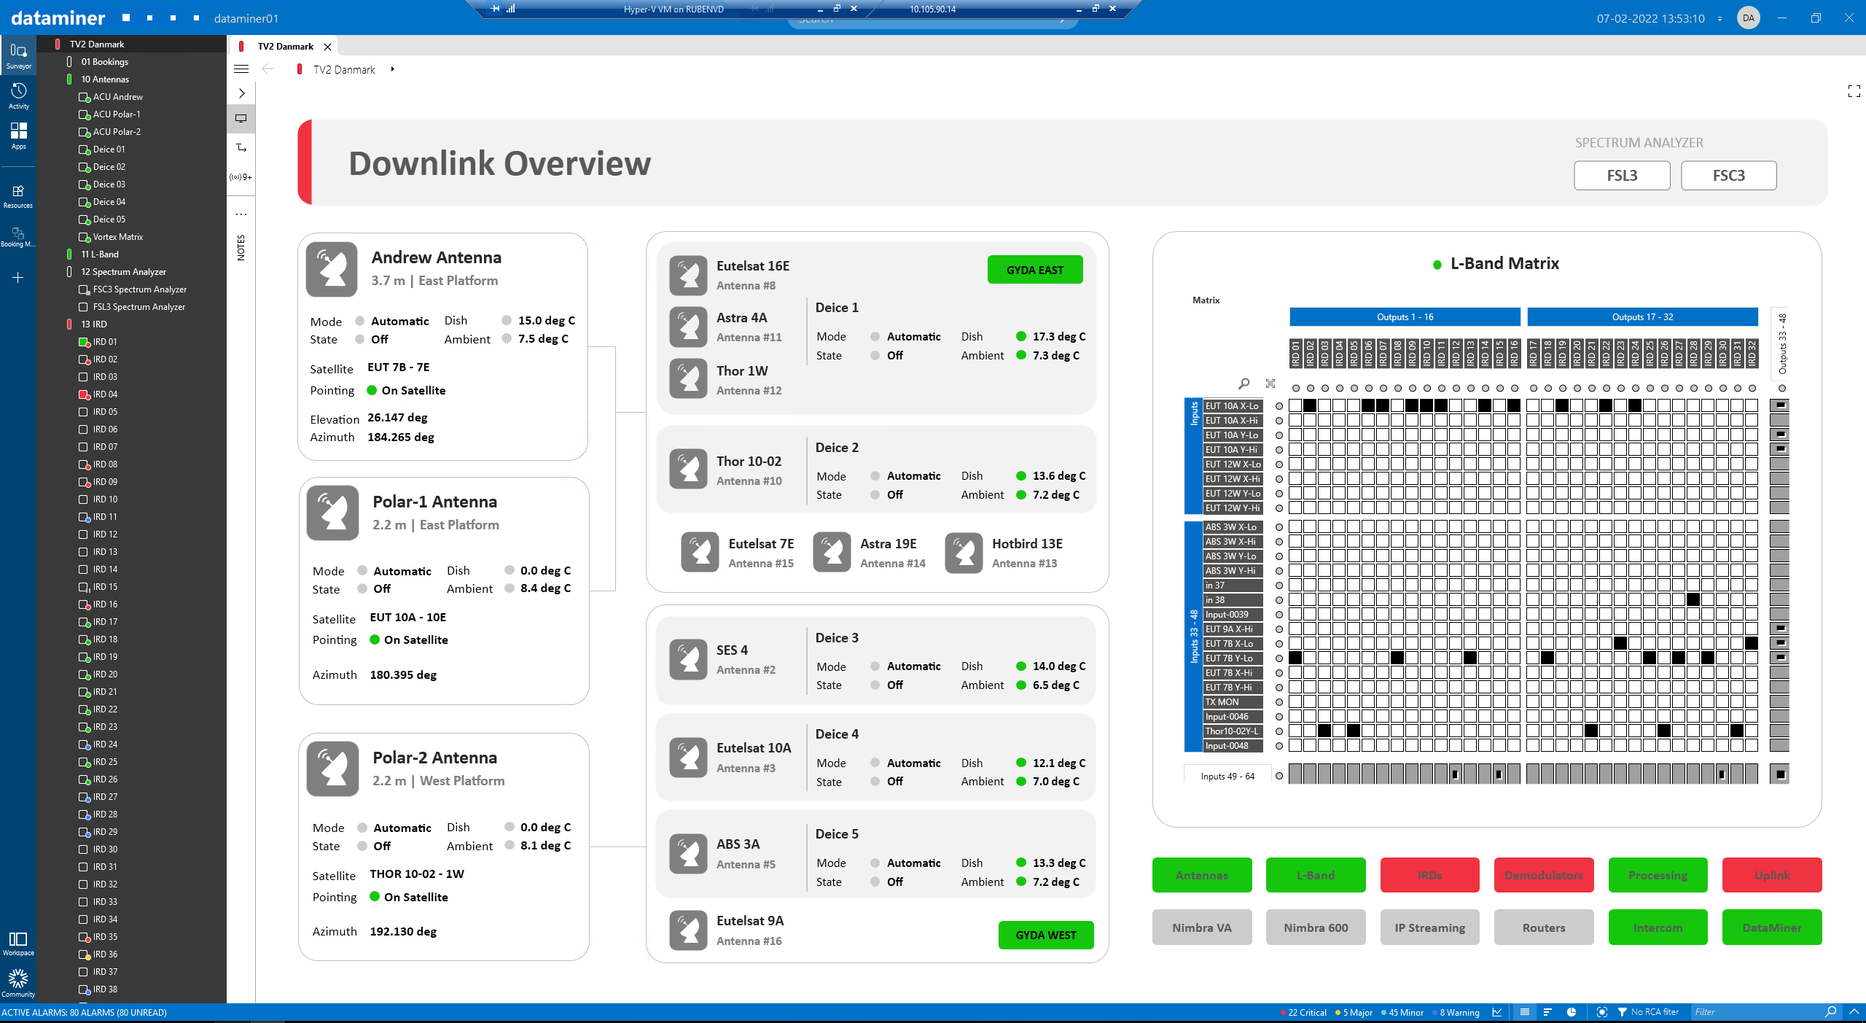
Task: Collapse the 12 Spectrum Analyzer node
Action: (x=69, y=271)
